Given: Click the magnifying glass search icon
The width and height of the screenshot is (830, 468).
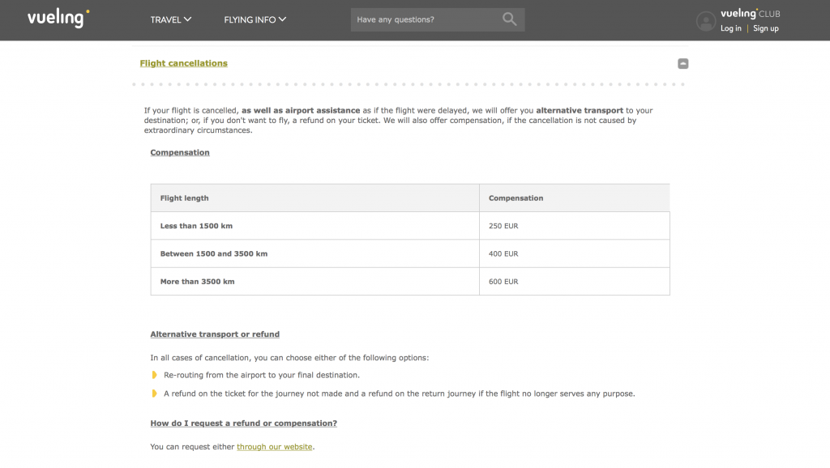Looking at the screenshot, I should pyautogui.click(x=509, y=19).
